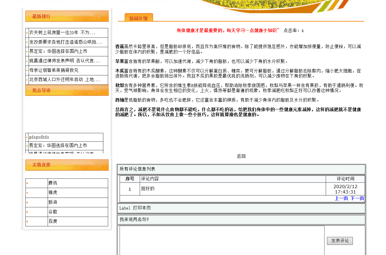The height and width of the screenshot is (255, 386).
Task: Click the 返回 link below article
Action: pos(241,156)
